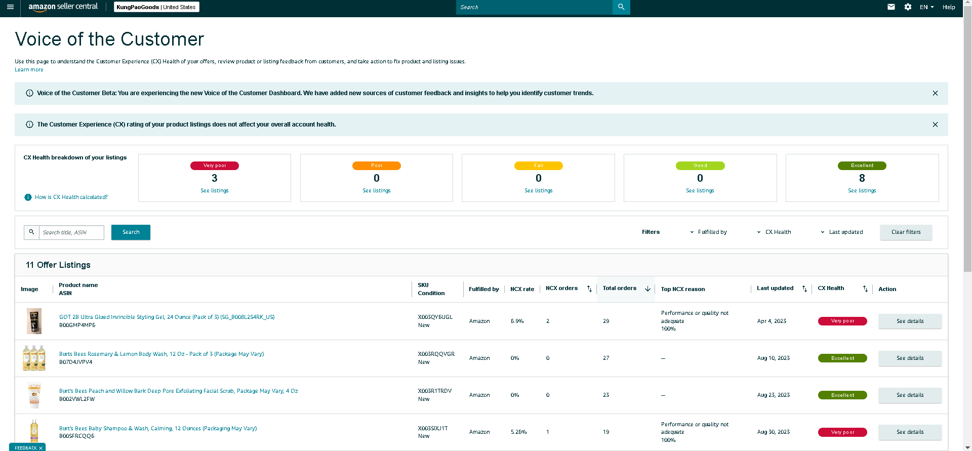972x451 pixels.
Task: Open the hamburger navigation menu
Action: point(10,7)
